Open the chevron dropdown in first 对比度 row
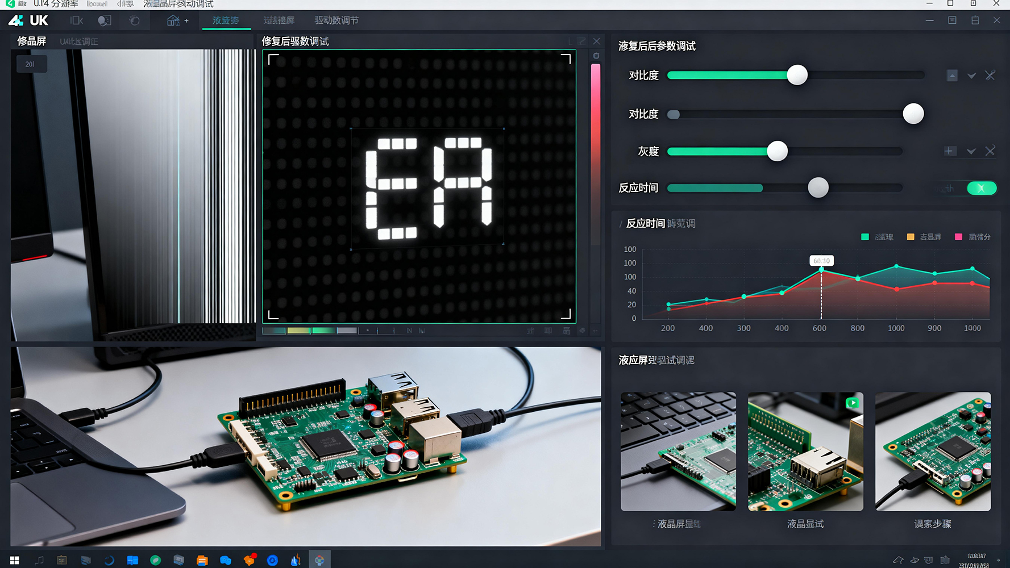Screen dimensions: 1010x568 point(972,76)
